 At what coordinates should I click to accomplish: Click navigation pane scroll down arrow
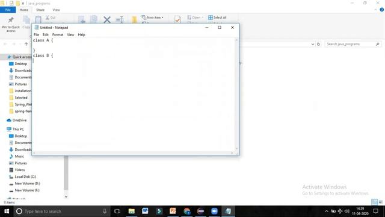pos(66,197)
